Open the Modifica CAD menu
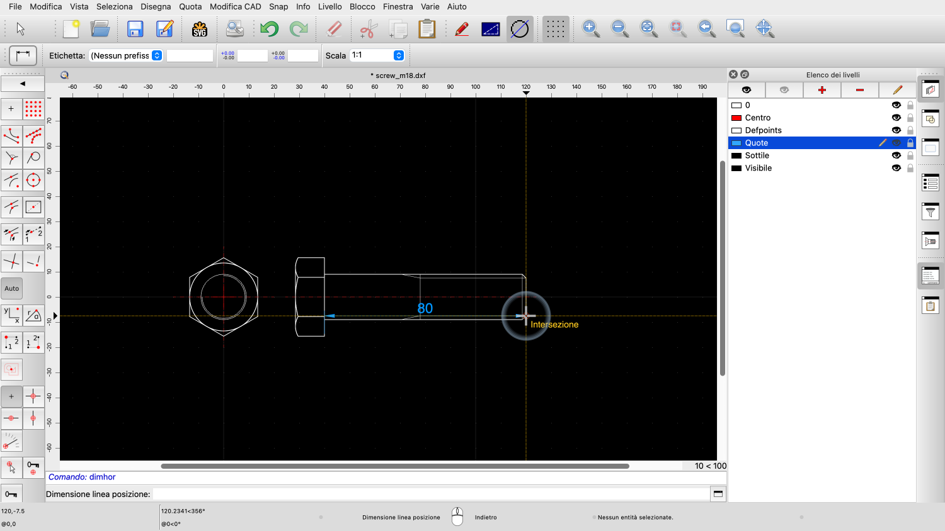Screen dimensions: 945x531 pyautogui.click(x=235, y=6)
